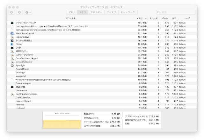
Task: Open the gear action menu
Action: click(x=28, y=12)
